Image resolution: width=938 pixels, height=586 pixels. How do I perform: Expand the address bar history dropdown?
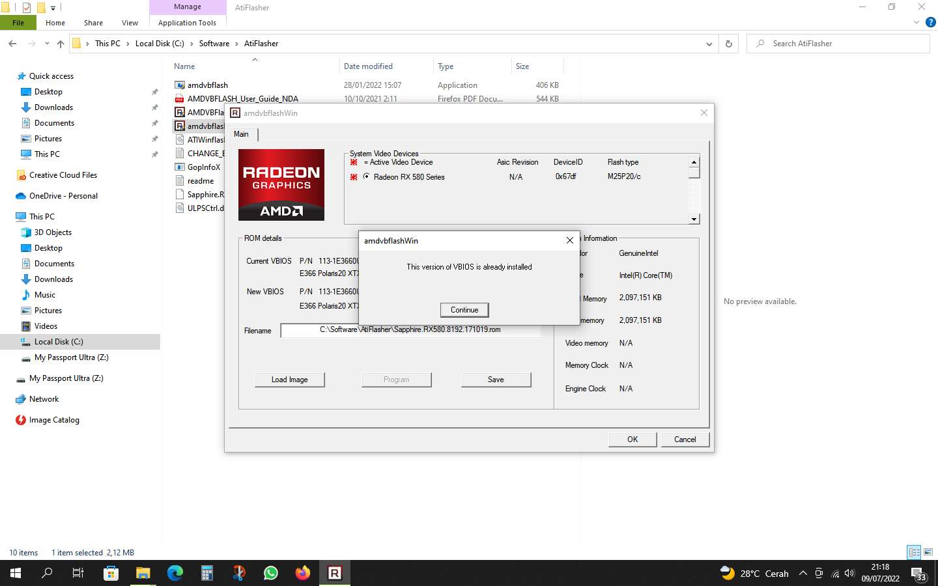click(709, 44)
